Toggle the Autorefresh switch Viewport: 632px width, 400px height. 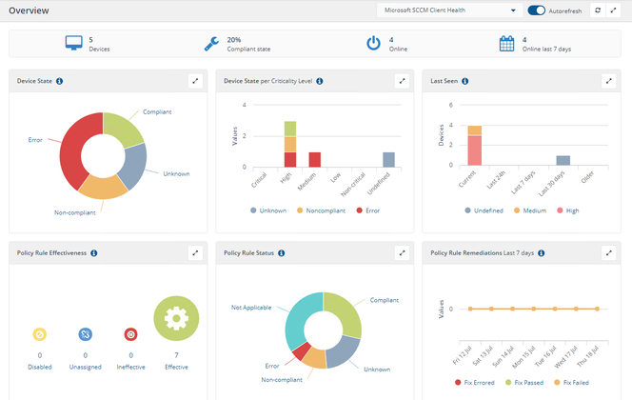tap(537, 10)
